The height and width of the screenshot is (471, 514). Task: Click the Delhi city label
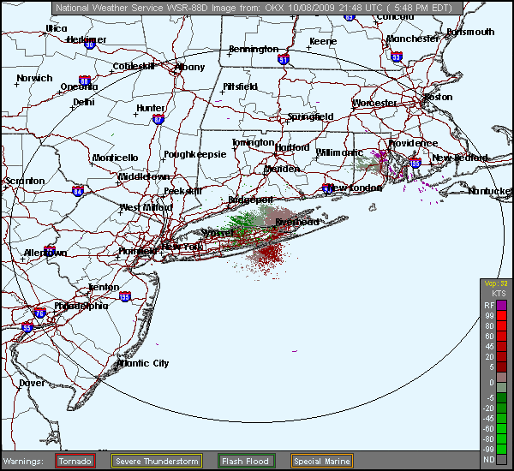pyautogui.click(x=84, y=102)
